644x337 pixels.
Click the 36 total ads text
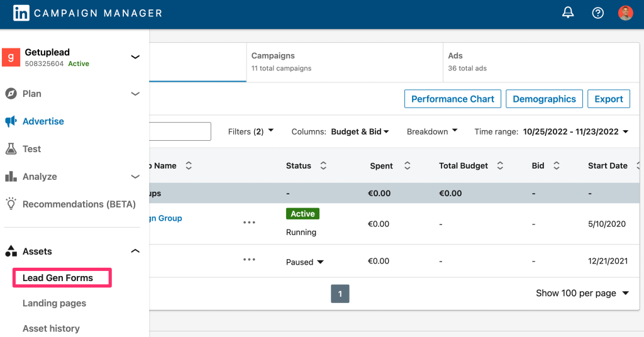[467, 68]
